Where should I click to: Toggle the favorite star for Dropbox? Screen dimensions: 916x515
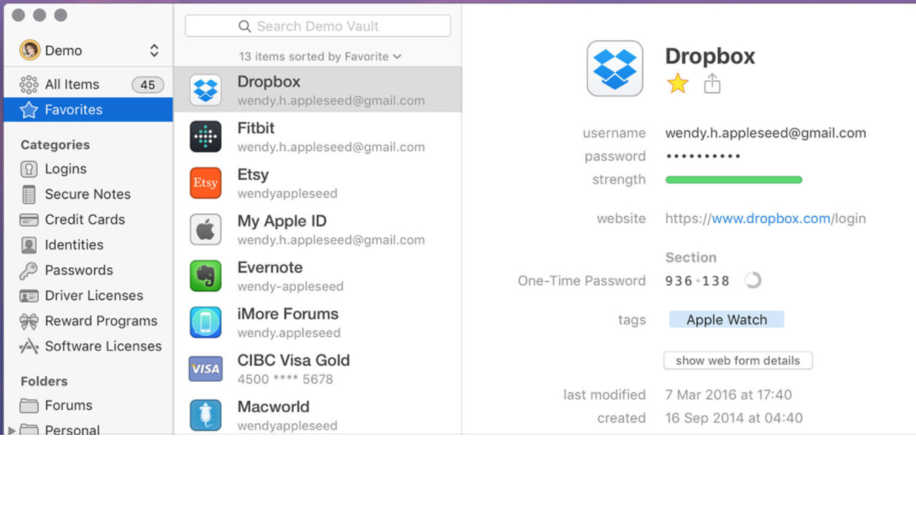(678, 83)
